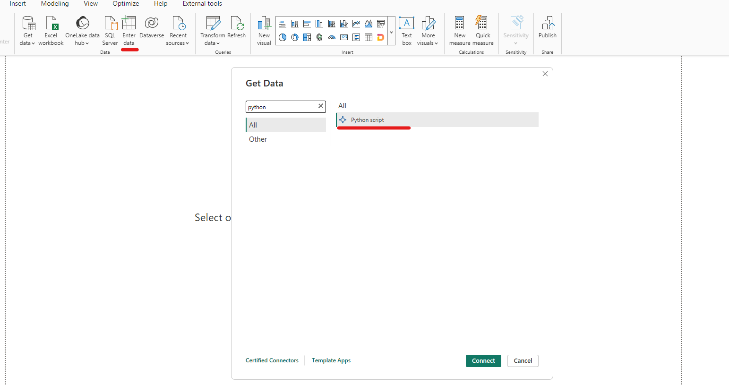
Task: Click the orange D custom visual icon
Action: (x=381, y=37)
